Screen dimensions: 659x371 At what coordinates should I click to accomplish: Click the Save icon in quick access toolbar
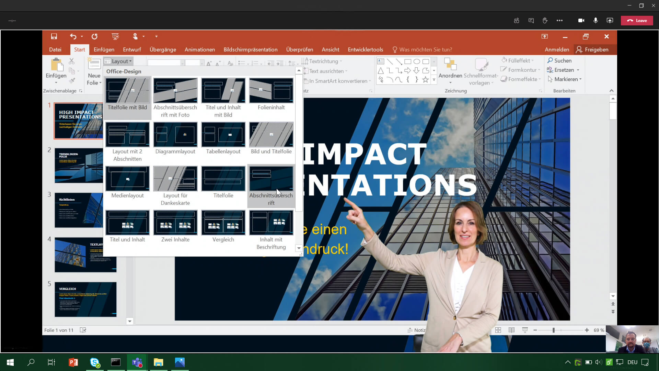(54, 36)
